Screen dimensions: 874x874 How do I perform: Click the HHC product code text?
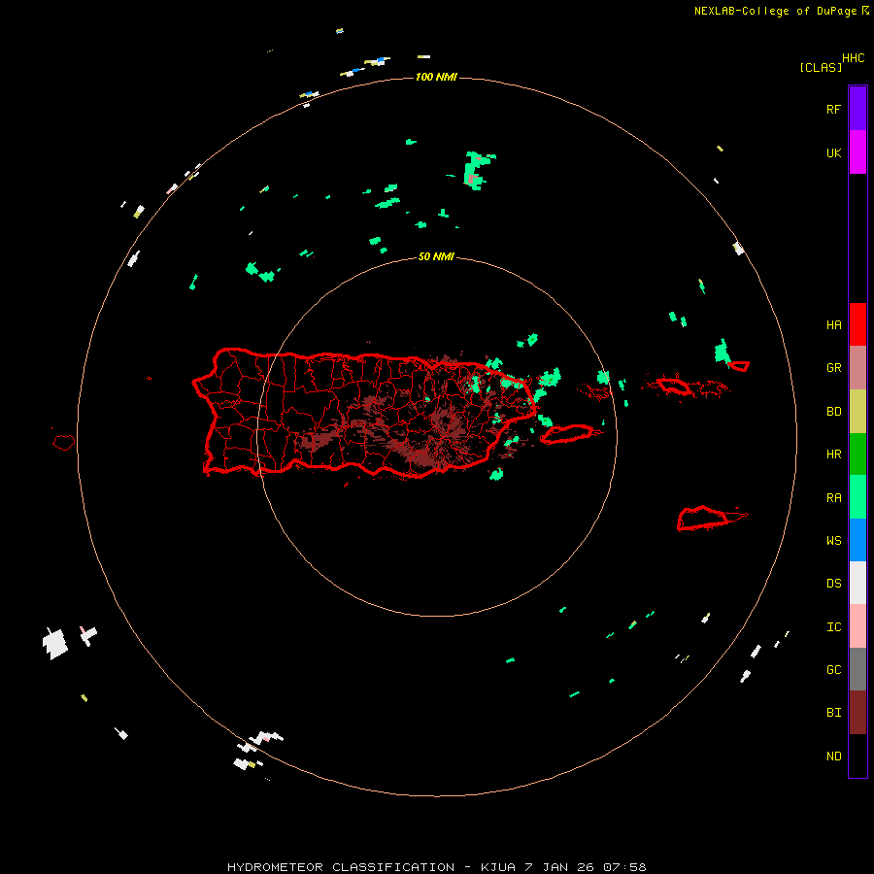tap(854, 58)
